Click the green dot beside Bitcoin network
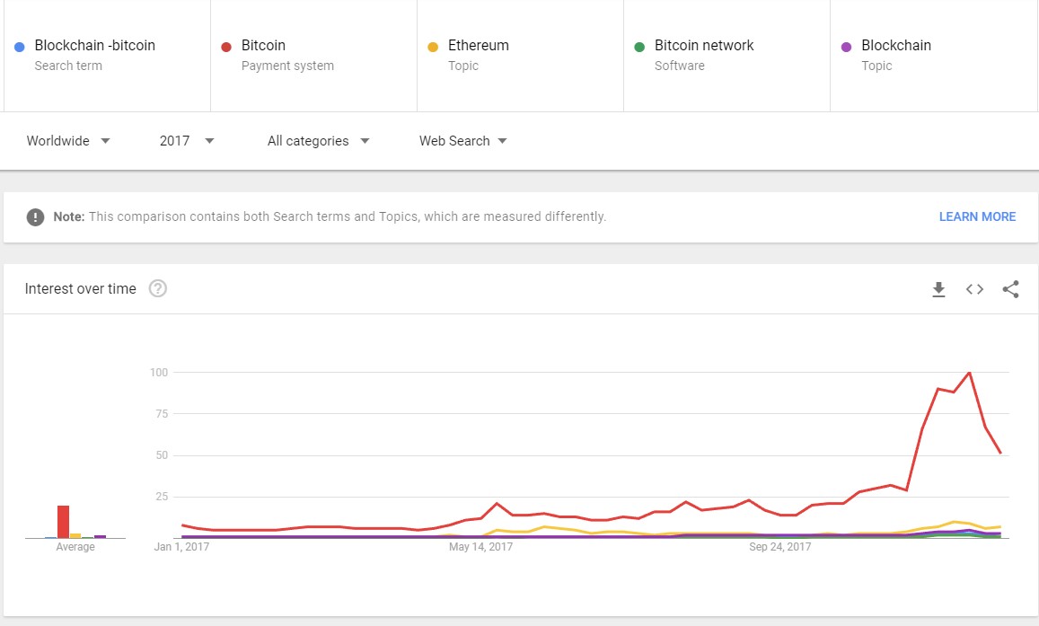1039x626 pixels. tap(639, 47)
